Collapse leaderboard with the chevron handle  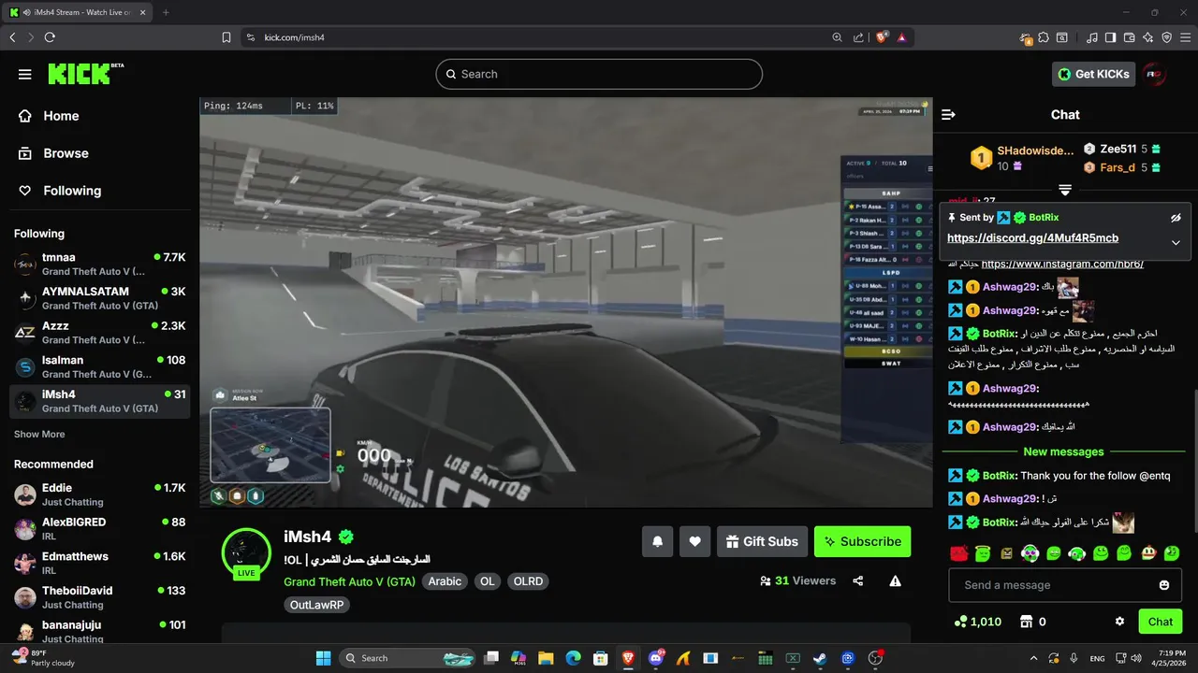coord(1064,189)
